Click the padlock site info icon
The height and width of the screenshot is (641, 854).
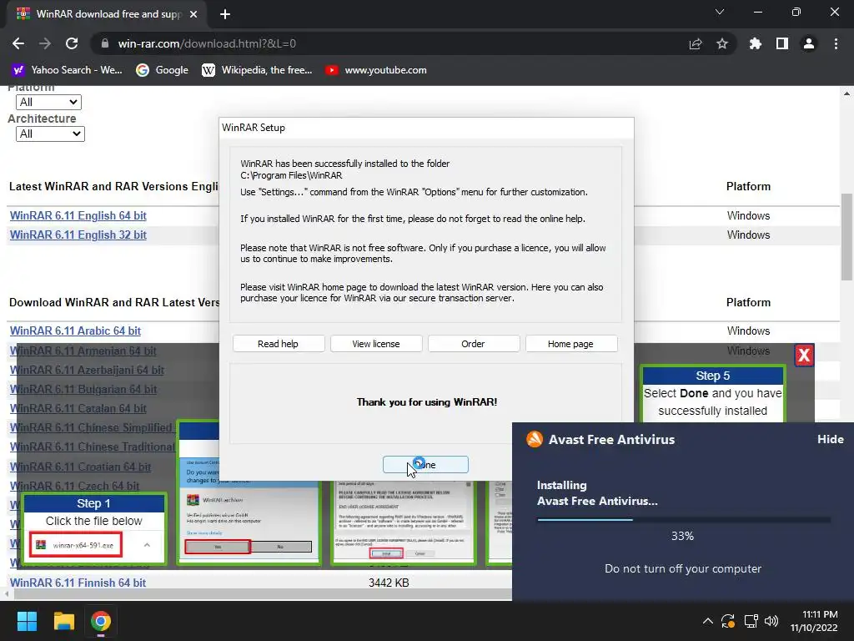point(104,43)
